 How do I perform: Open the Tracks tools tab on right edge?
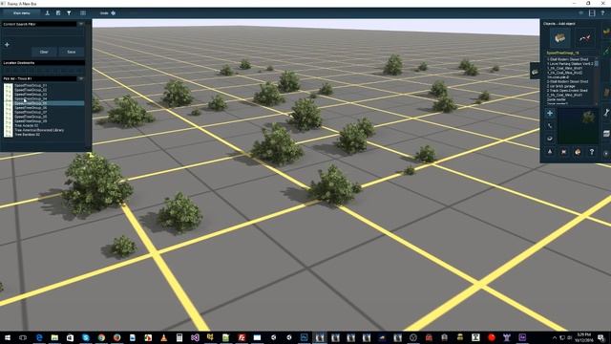point(606,93)
